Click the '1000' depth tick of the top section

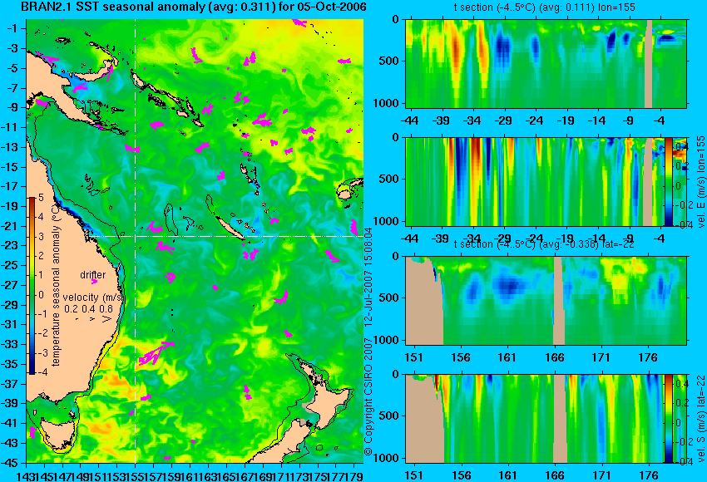click(387, 103)
